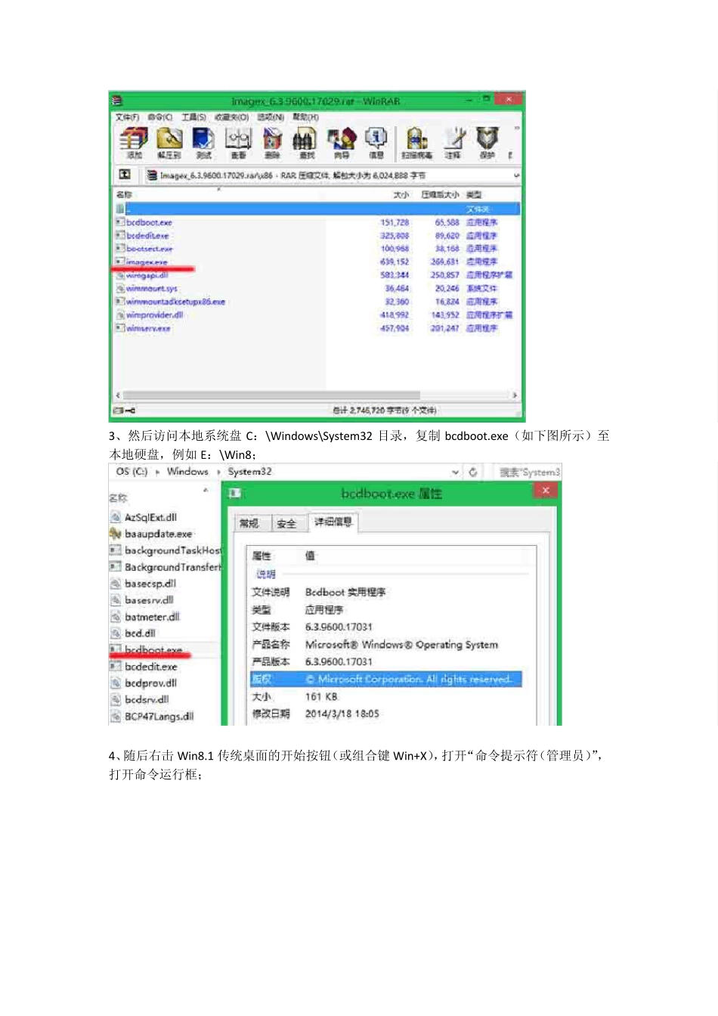The image size is (718, 1016).
Task: Expand the breadcrumb arrow after OS (C:)
Action: [157, 472]
